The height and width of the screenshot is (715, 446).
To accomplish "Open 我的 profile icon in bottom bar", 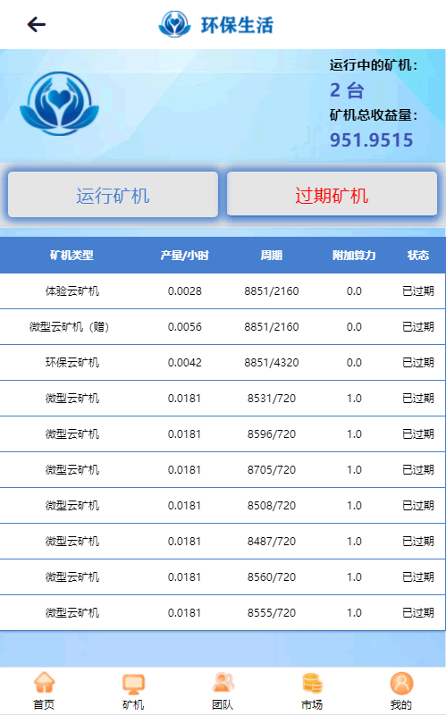I will pos(401,683).
